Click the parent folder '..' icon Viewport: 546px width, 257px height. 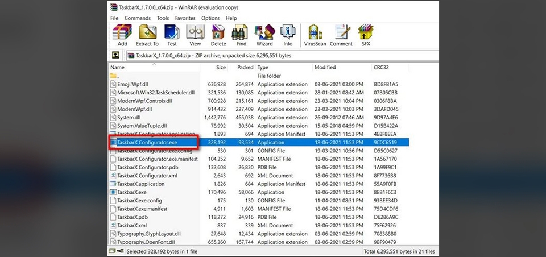(113, 76)
